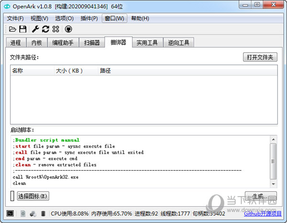Click the gear document status bar icon
The image size is (287, 223).
tap(23, 213)
